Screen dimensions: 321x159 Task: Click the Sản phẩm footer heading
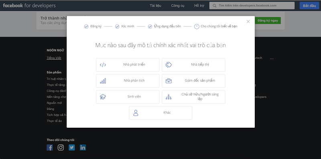click(54, 72)
